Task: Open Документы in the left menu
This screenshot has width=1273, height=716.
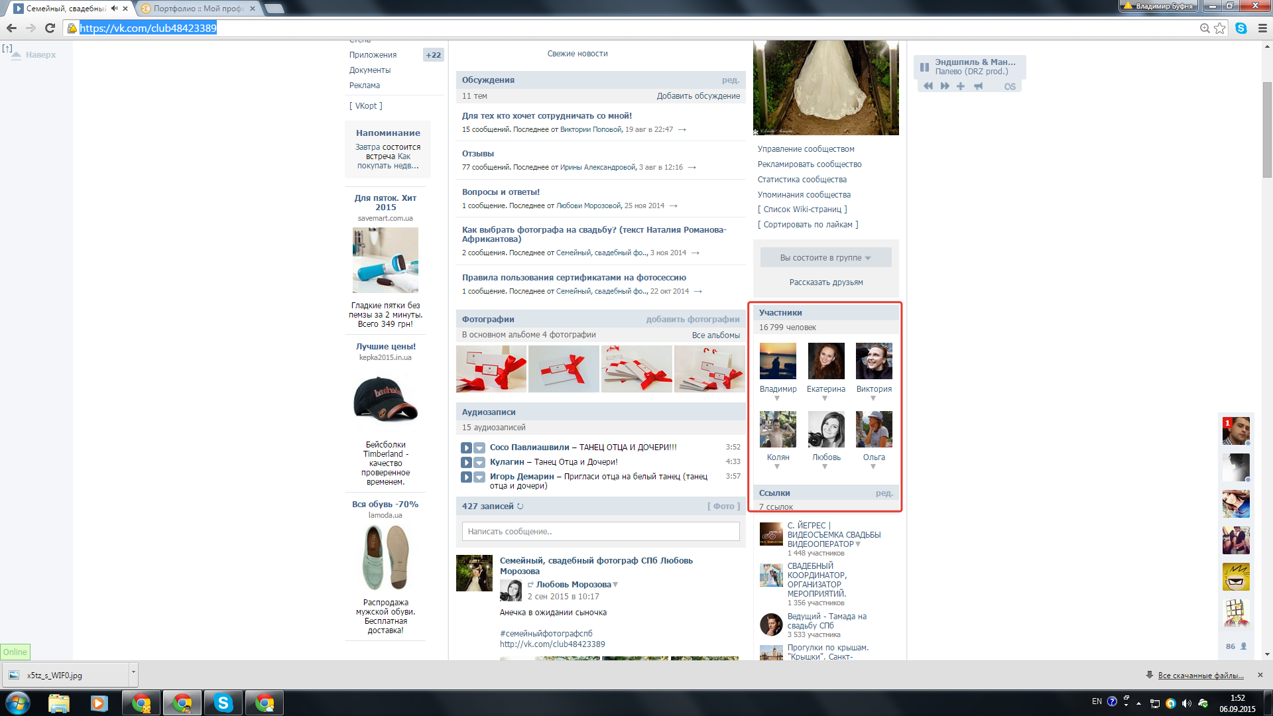Action: pyautogui.click(x=370, y=70)
